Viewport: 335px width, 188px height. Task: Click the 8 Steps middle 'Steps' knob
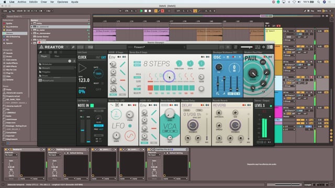coord(190,63)
